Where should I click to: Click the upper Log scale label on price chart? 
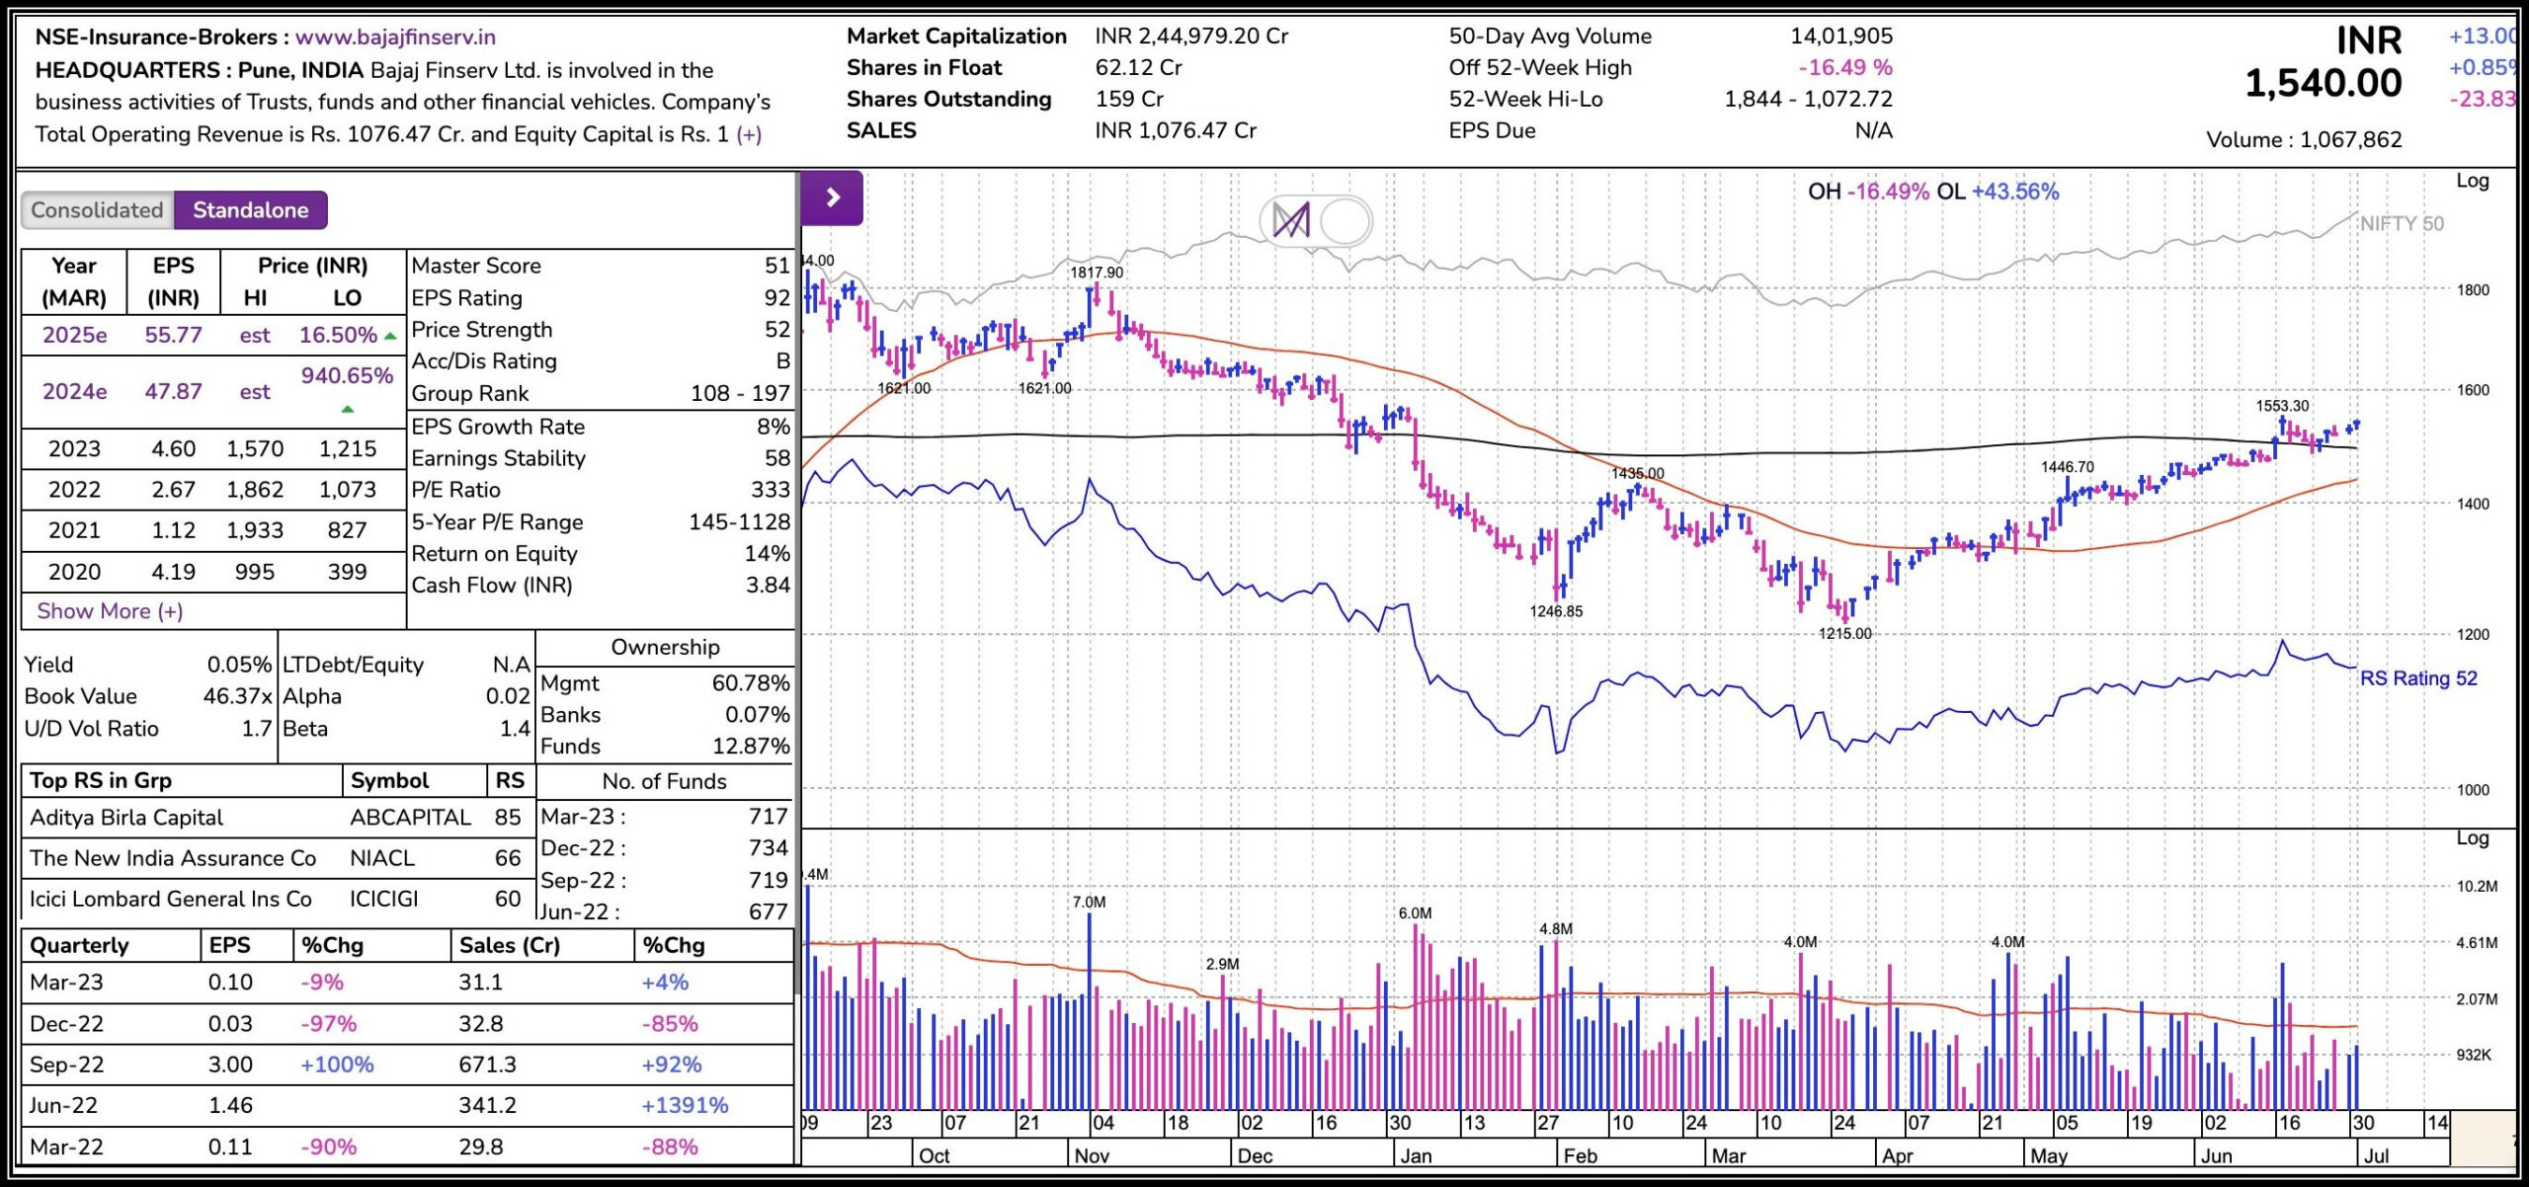point(2473,181)
